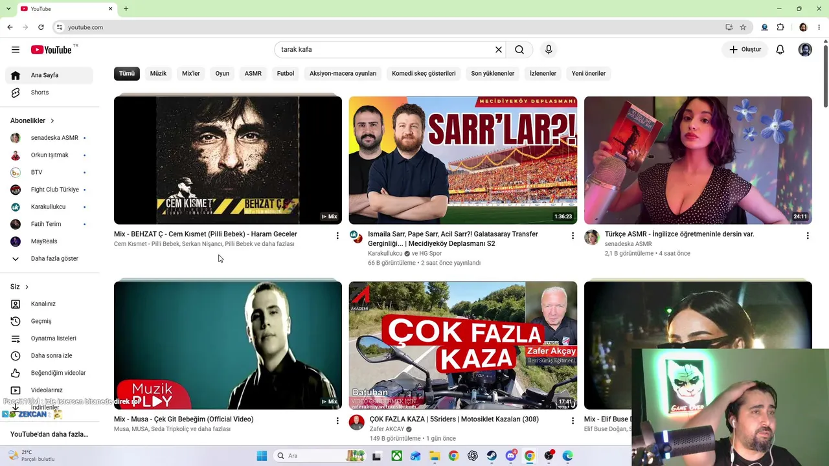The image size is (829, 466).
Task: Run search with the magnifier button
Action: point(519,50)
